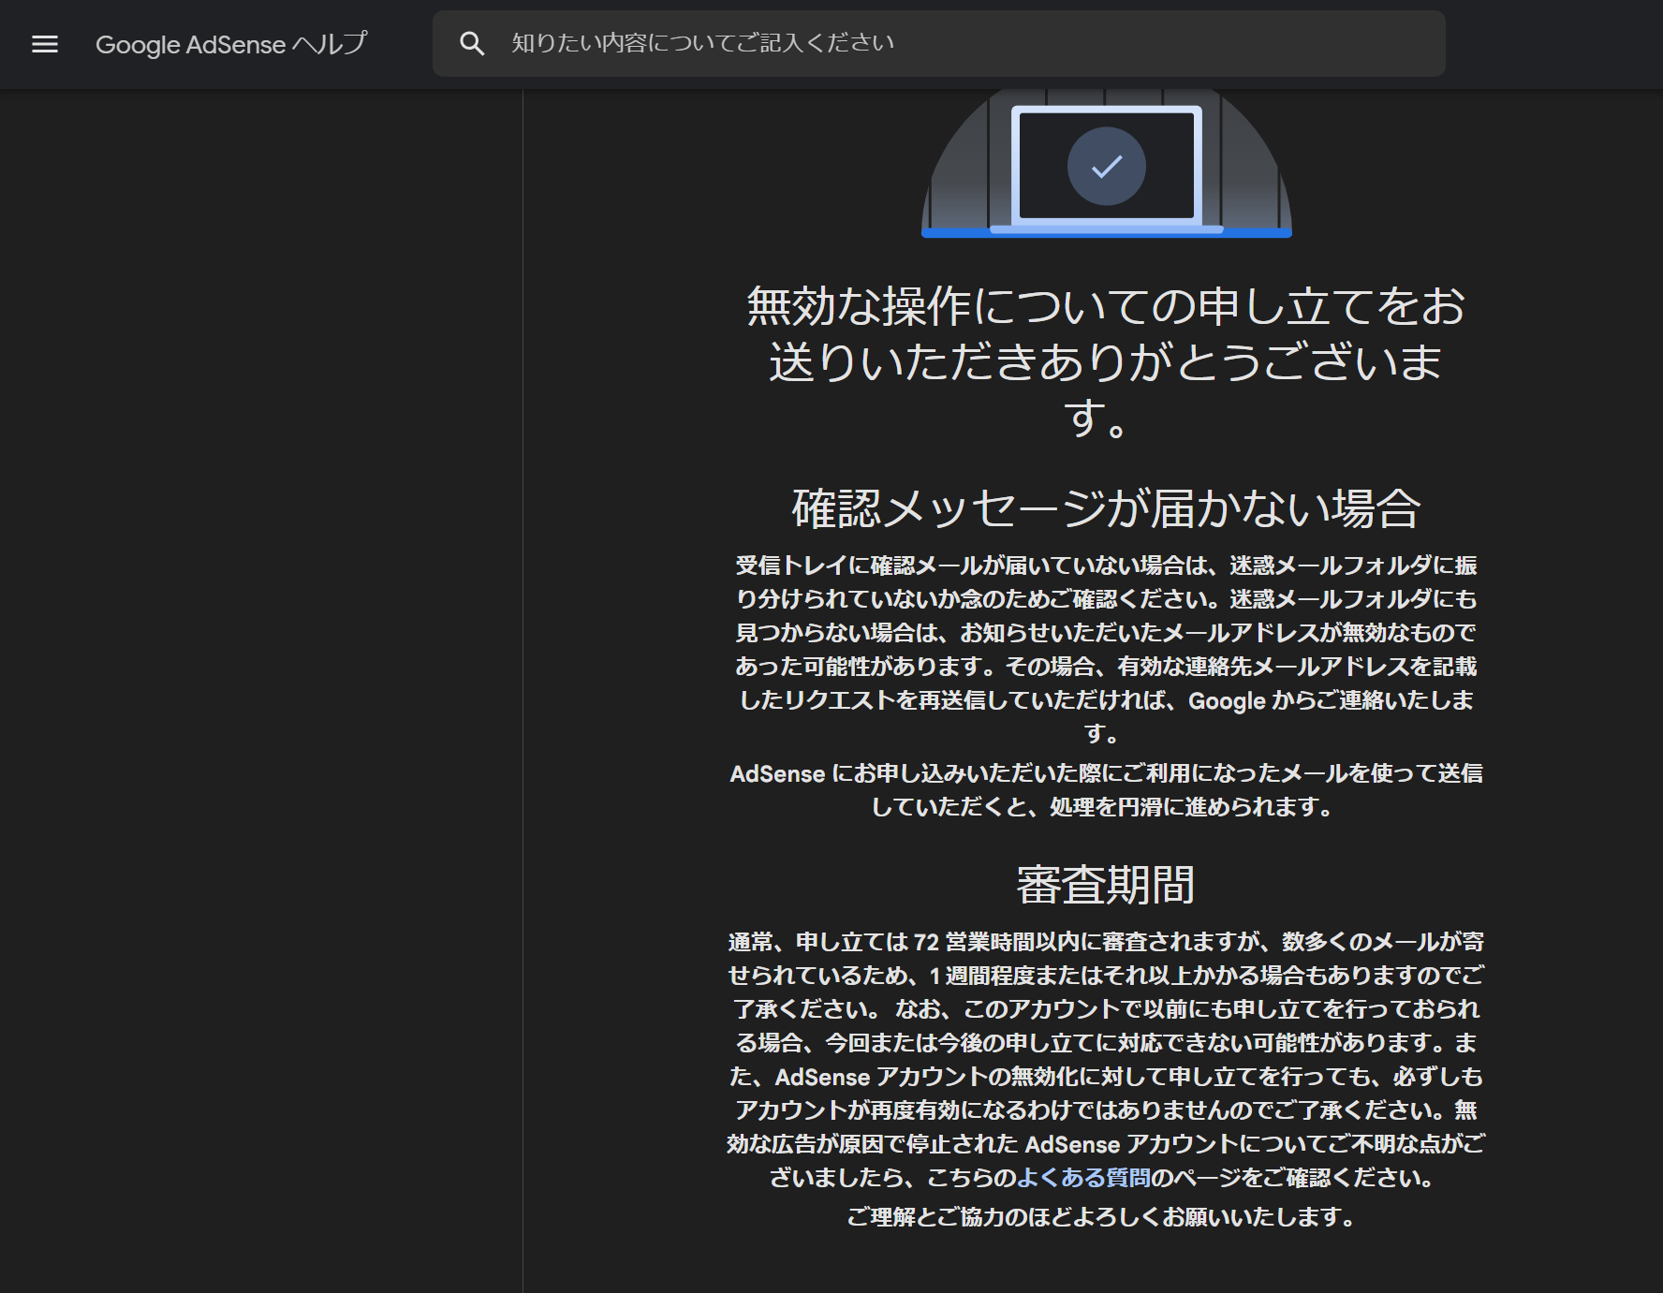Click the circular checkmark inside the laptop graphic
This screenshot has width=1663, height=1293.
(1108, 165)
